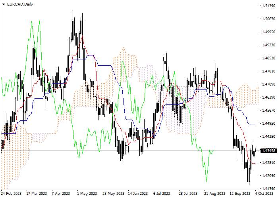Click the 21 Aug 2023 date label
The width and height of the screenshot is (278, 198).
pyautogui.click(x=214, y=194)
